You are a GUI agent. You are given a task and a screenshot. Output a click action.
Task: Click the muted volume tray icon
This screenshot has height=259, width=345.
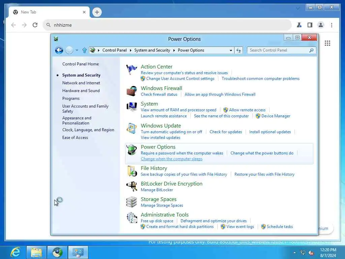[311, 253]
